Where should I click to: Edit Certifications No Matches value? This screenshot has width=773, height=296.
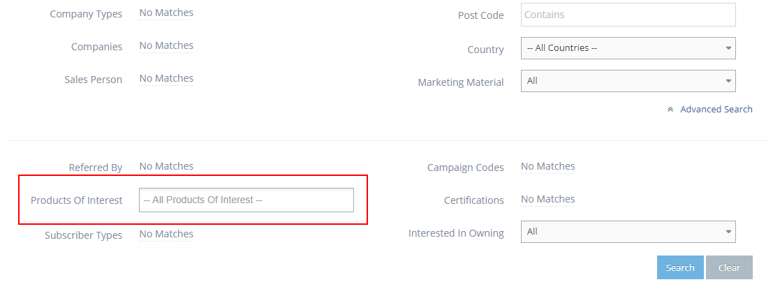tap(547, 199)
